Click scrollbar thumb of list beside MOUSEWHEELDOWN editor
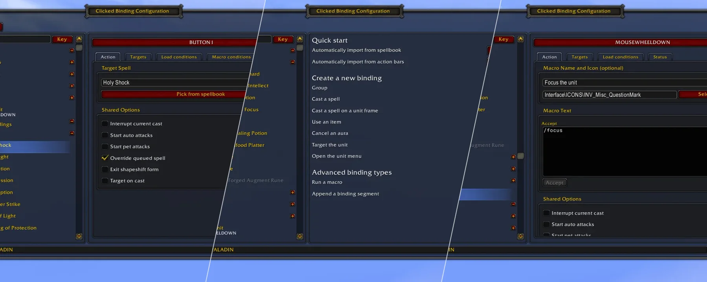This screenshot has width=707, height=282. pyautogui.click(x=520, y=156)
